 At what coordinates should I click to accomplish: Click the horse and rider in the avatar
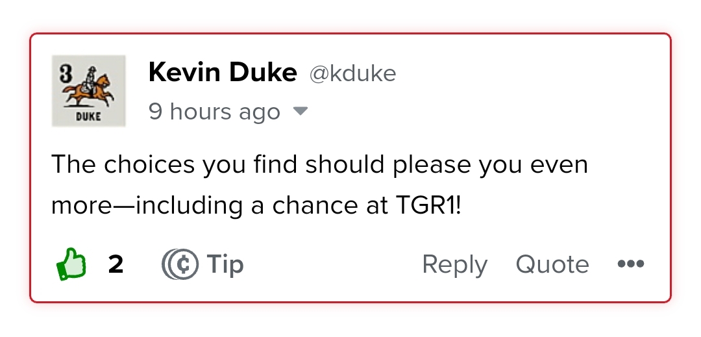coord(89,87)
